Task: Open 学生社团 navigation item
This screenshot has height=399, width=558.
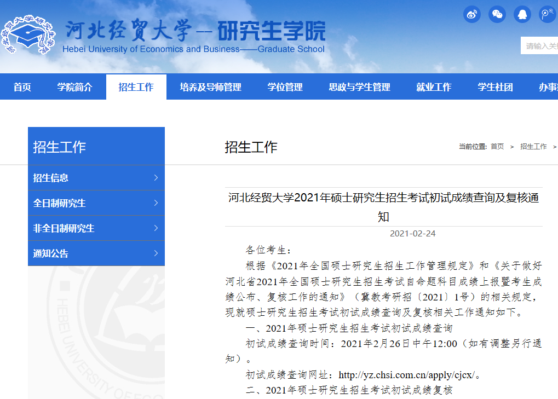Action: click(x=495, y=87)
